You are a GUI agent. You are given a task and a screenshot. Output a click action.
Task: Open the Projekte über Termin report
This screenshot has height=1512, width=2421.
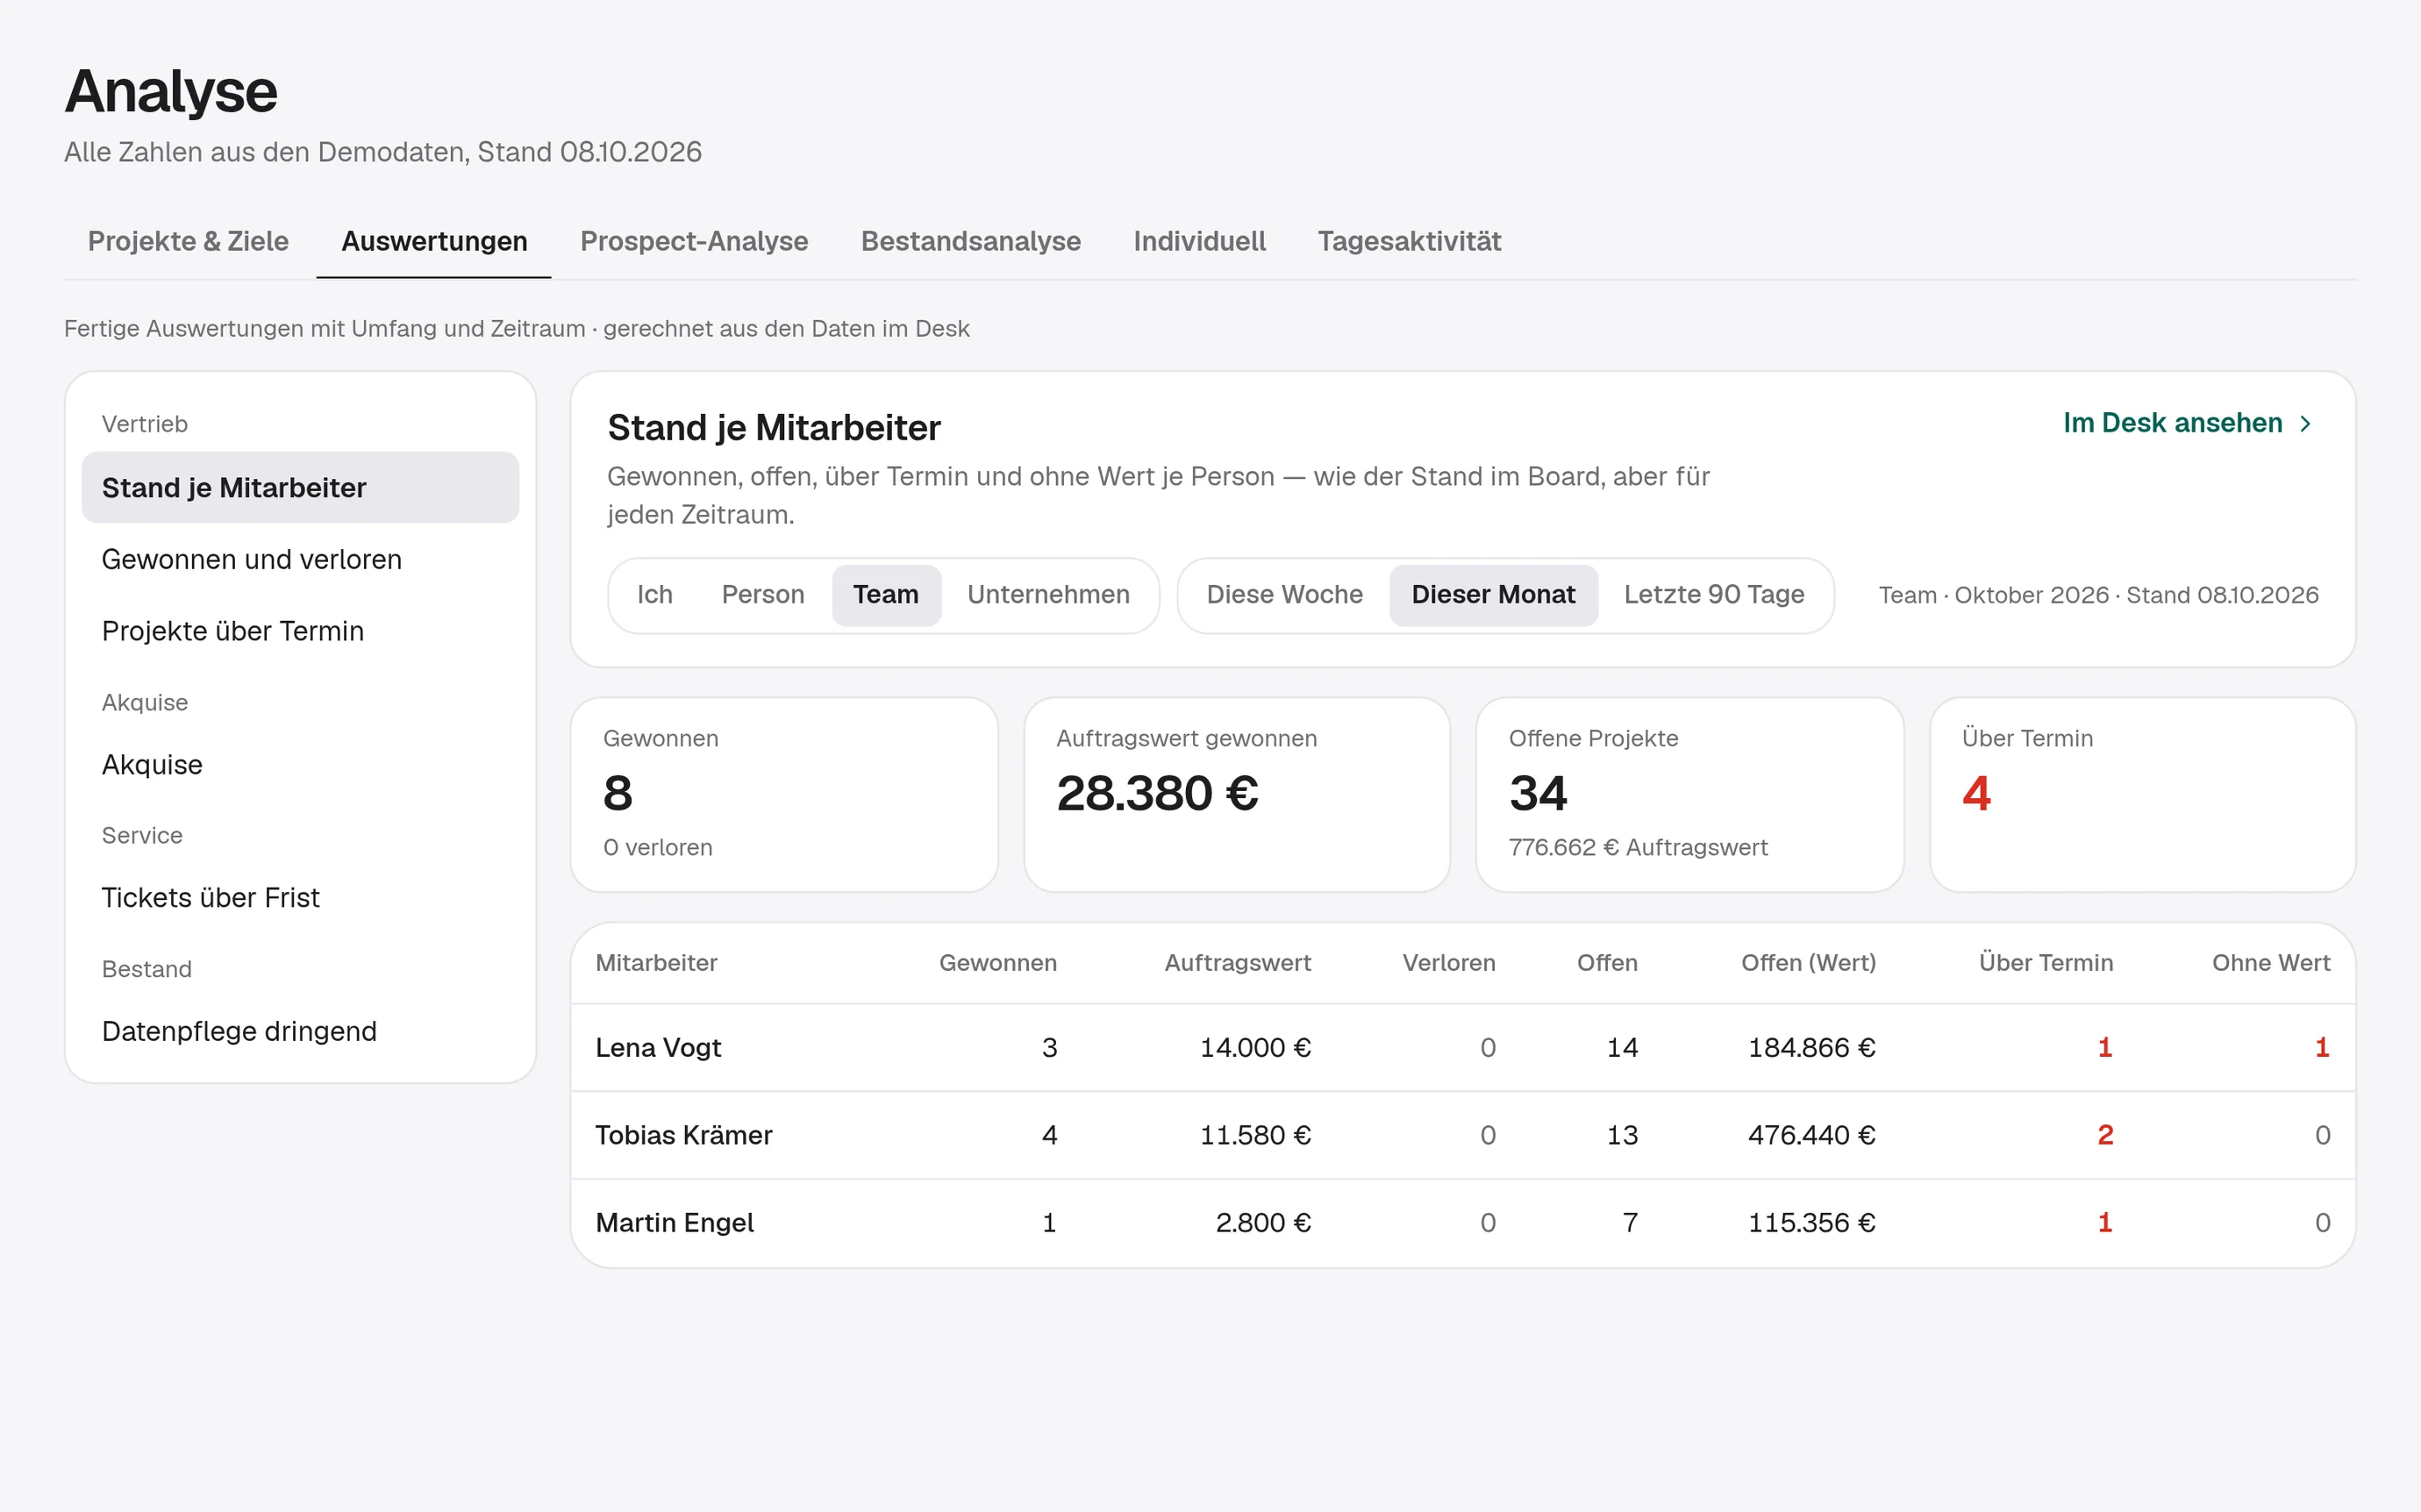[300, 631]
